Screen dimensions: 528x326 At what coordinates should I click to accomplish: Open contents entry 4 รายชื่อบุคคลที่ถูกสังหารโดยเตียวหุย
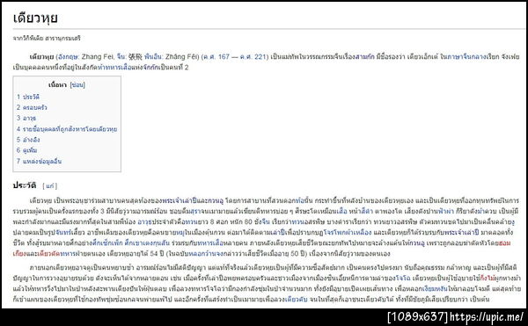tap(67, 129)
